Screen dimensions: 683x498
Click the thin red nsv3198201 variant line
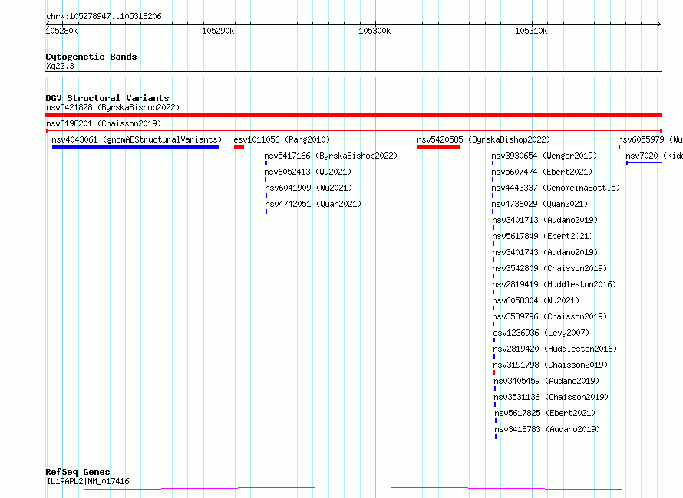(x=353, y=130)
